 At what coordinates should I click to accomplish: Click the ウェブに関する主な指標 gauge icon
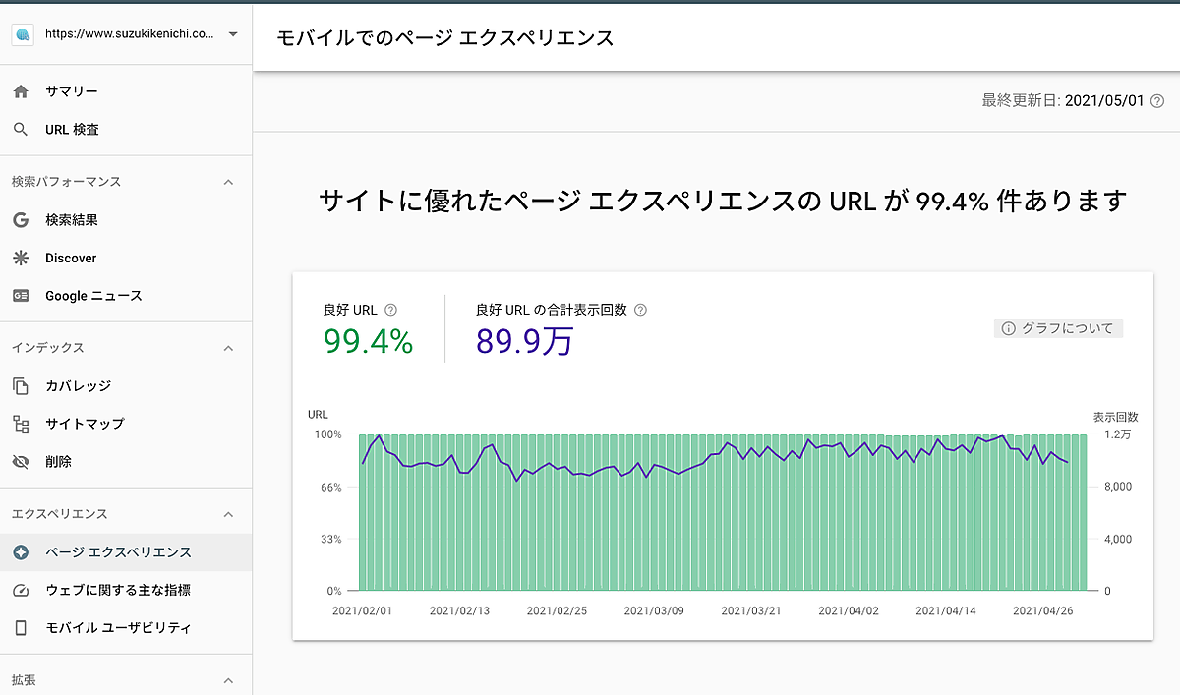click(x=21, y=590)
